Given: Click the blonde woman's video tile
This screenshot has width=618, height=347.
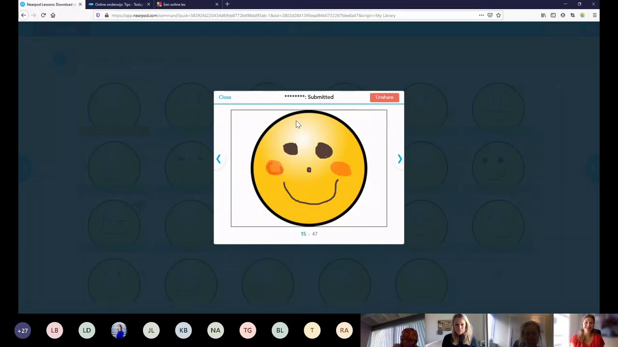Looking at the screenshot, I should (x=457, y=330).
